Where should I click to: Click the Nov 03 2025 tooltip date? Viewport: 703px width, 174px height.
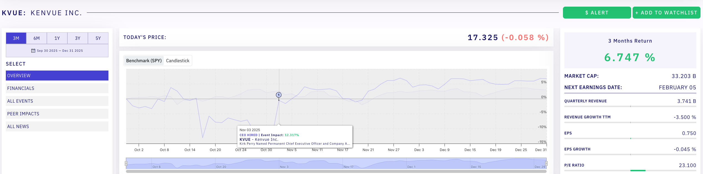pos(250,130)
